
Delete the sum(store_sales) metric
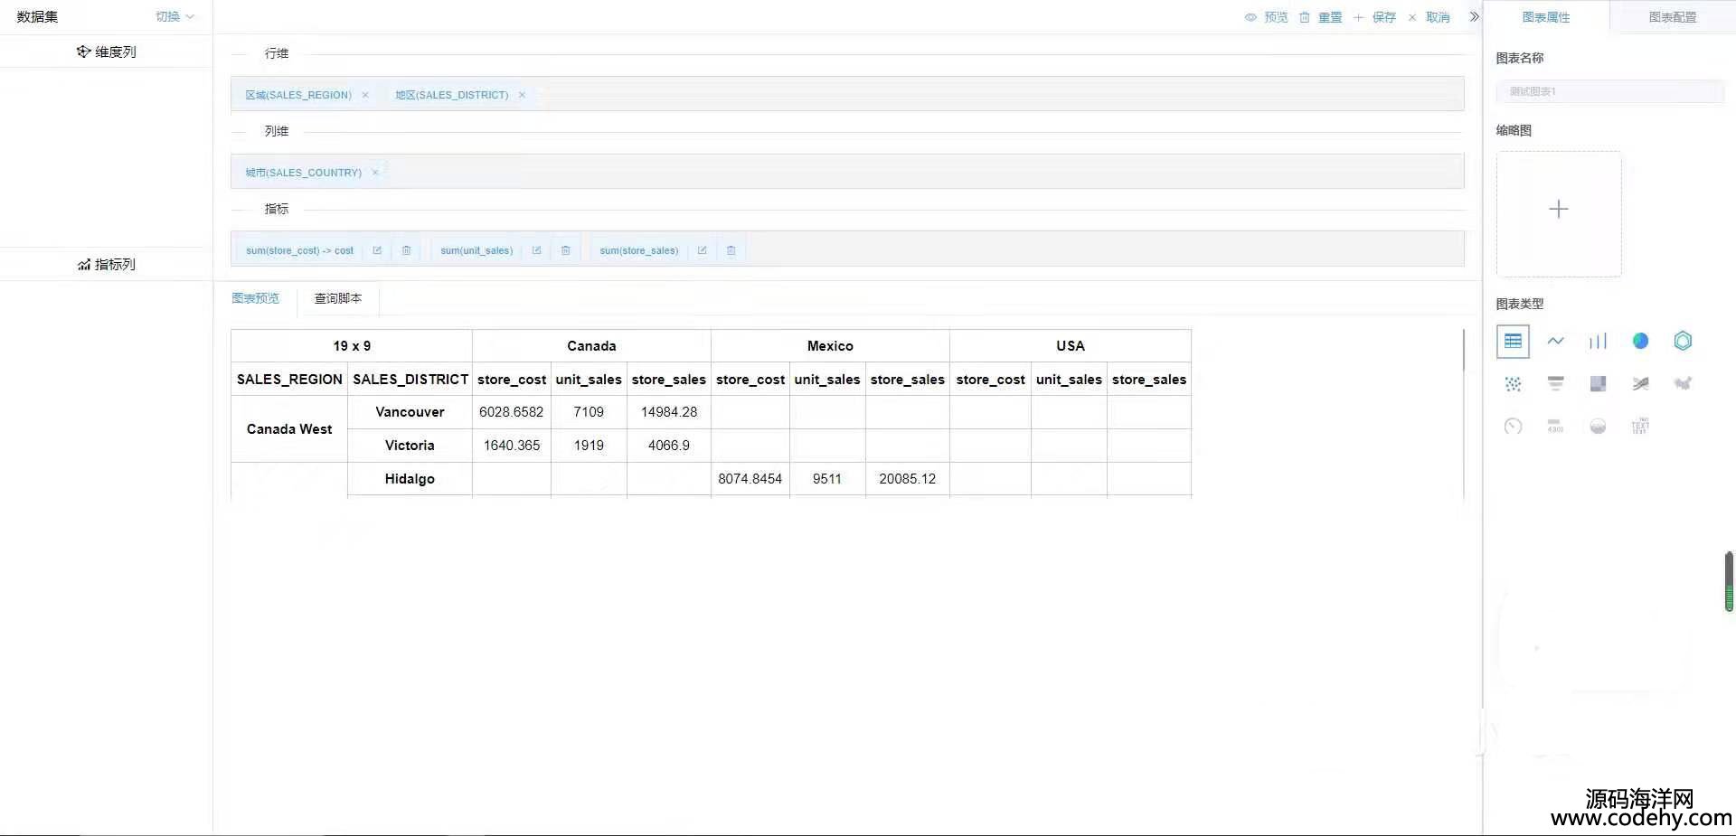[x=731, y=250]
